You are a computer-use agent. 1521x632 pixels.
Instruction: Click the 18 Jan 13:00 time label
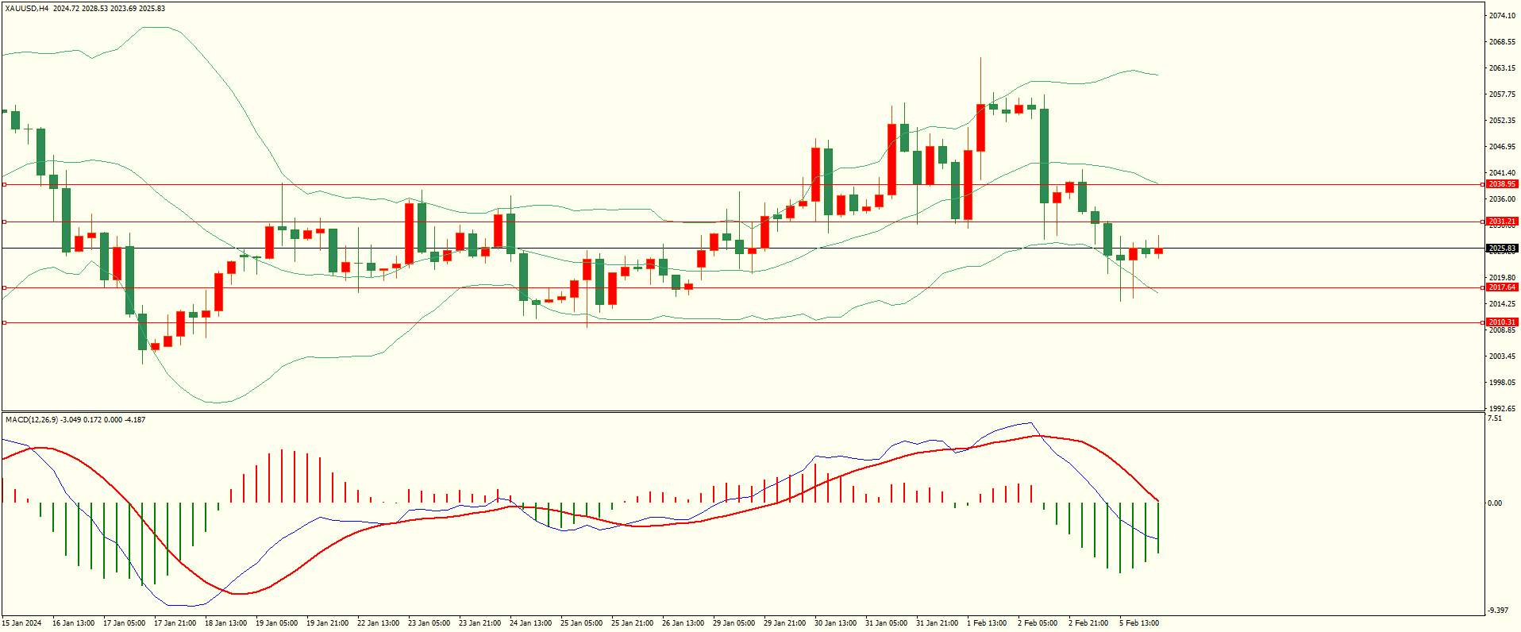coord(226,623)
